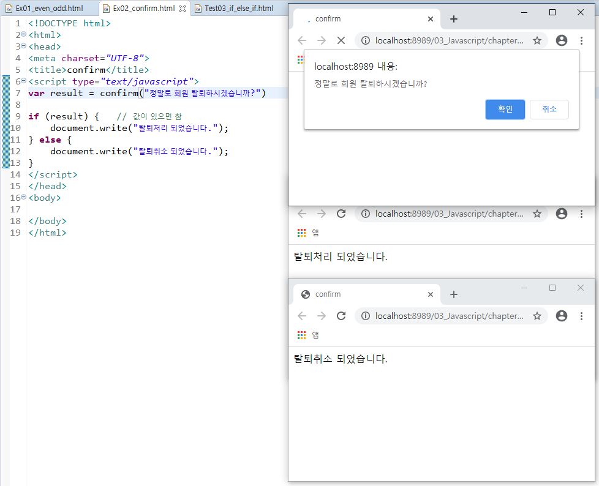
Task: View site info icon in the bottom browser
Action: 366,316
